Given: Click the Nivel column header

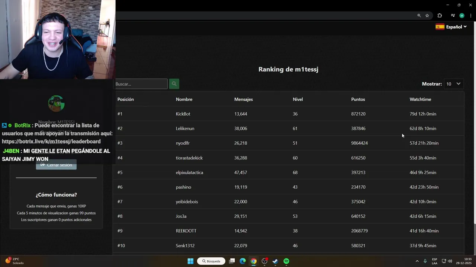Looking at the screenshot, I should (x=298, y=99).
